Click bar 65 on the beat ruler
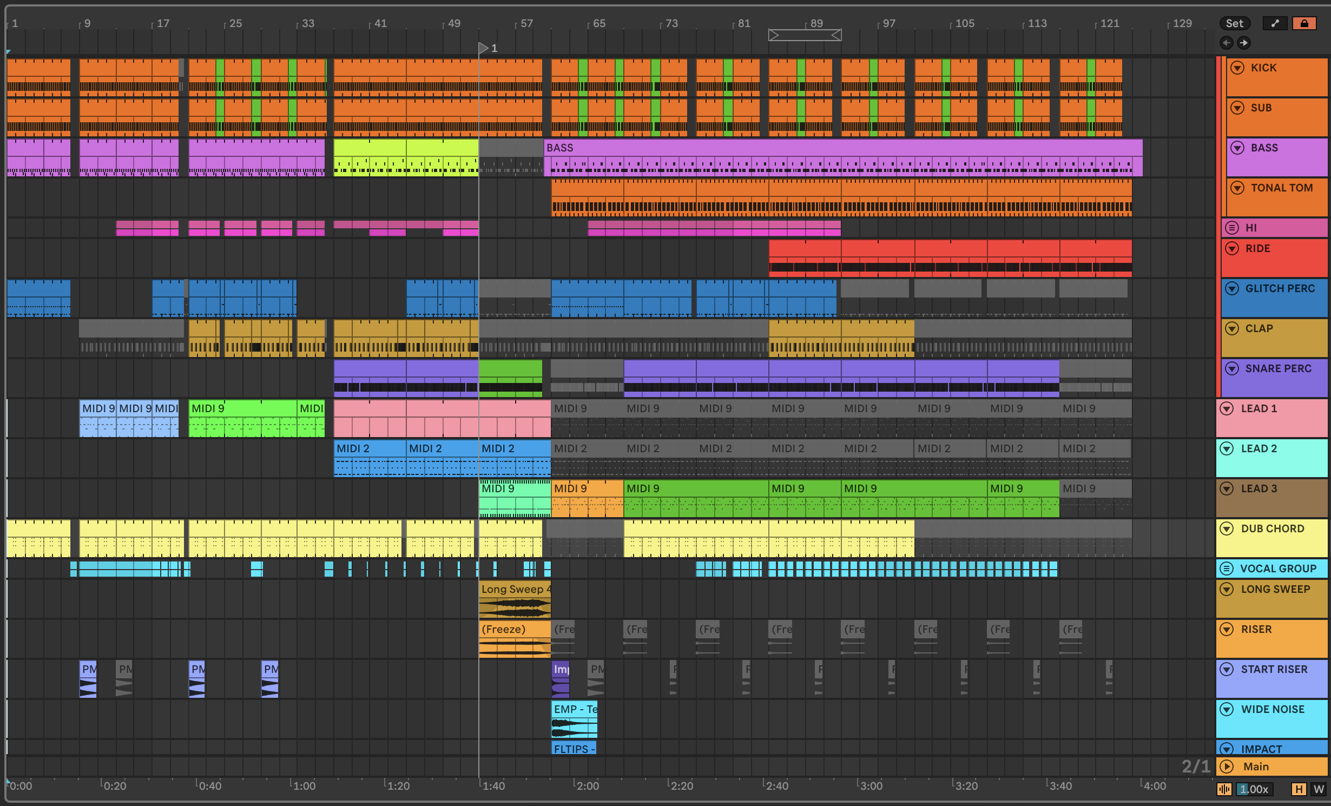 pyautogui.click(x=599, y=23)
